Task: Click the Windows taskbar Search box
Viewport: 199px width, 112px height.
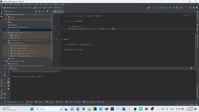Action: (49, 109)
